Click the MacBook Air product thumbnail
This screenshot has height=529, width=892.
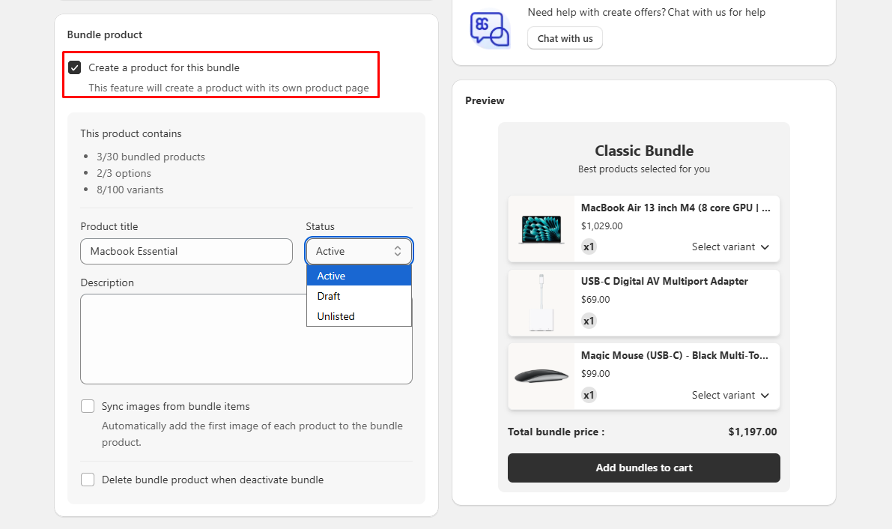[x=541, y=229]
